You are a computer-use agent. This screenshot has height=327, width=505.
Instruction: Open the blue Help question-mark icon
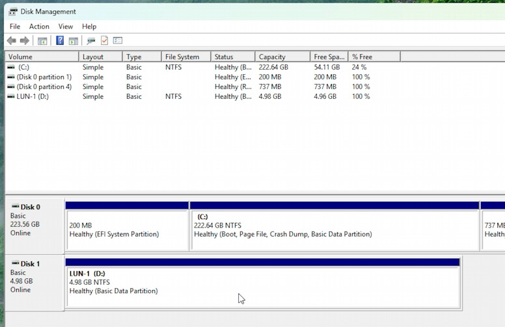pyautogui.click(x=60, y=40)
